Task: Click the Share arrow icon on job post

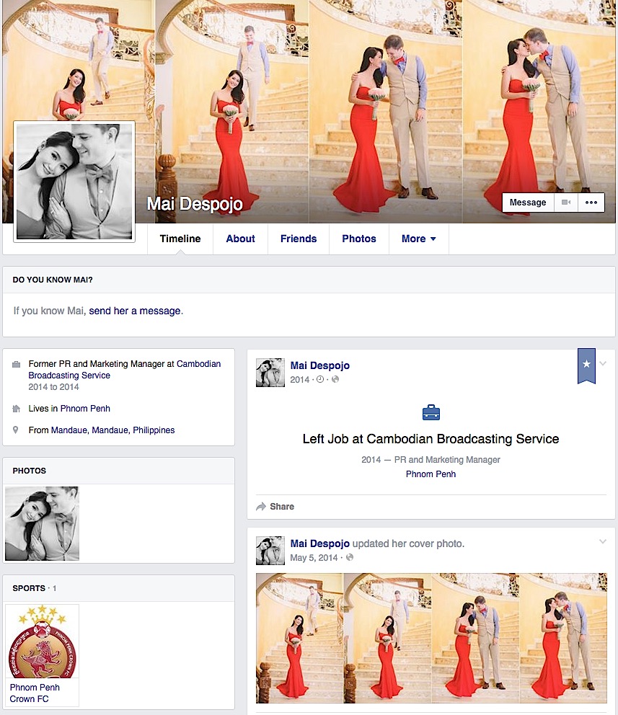Action: coord(261,507)
